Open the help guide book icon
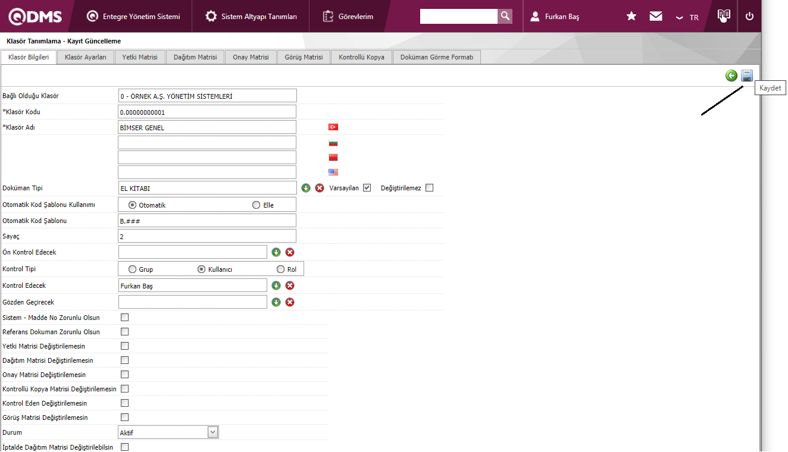This screenshot has width=788, height=452. pyautogui.click(x=724, y=16)
